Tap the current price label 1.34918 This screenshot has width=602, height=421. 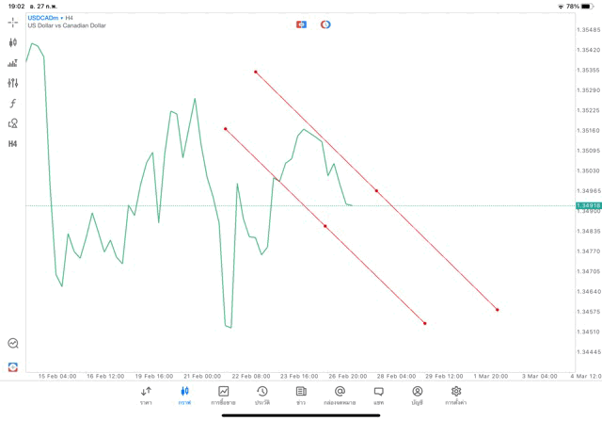(588, 205)
